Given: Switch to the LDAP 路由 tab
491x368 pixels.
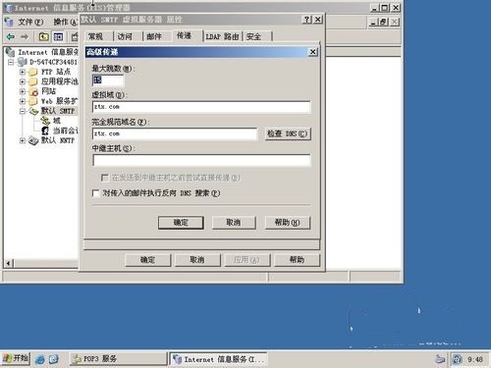Looking at the screenshot, I should (222, 36).
